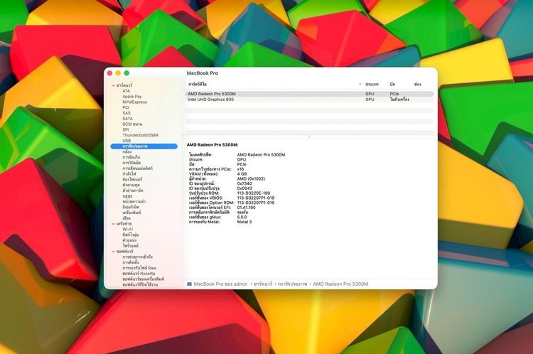Screen dimensions: 533x354
Task: Click the yellow minimize window button
Action: [x=118, y=73]
